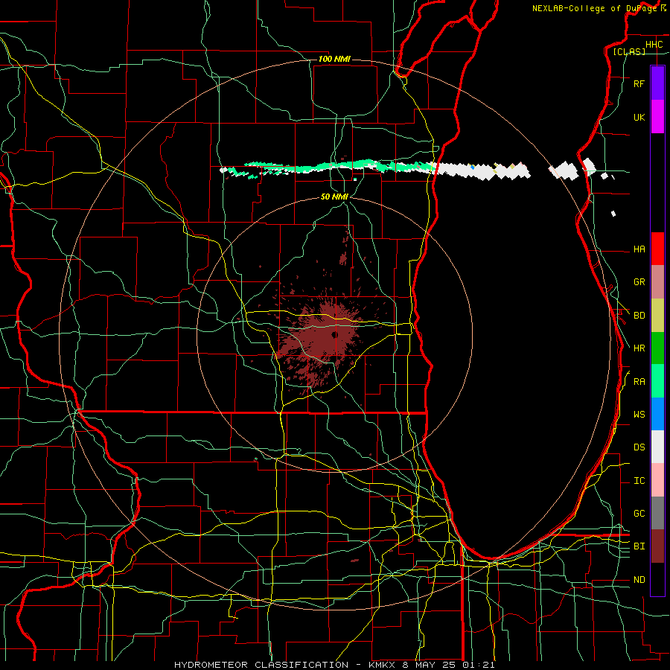Click the IC pink legend color swatch
The width and height of the screenshot is (670, 670).
[x=657, y=480]
